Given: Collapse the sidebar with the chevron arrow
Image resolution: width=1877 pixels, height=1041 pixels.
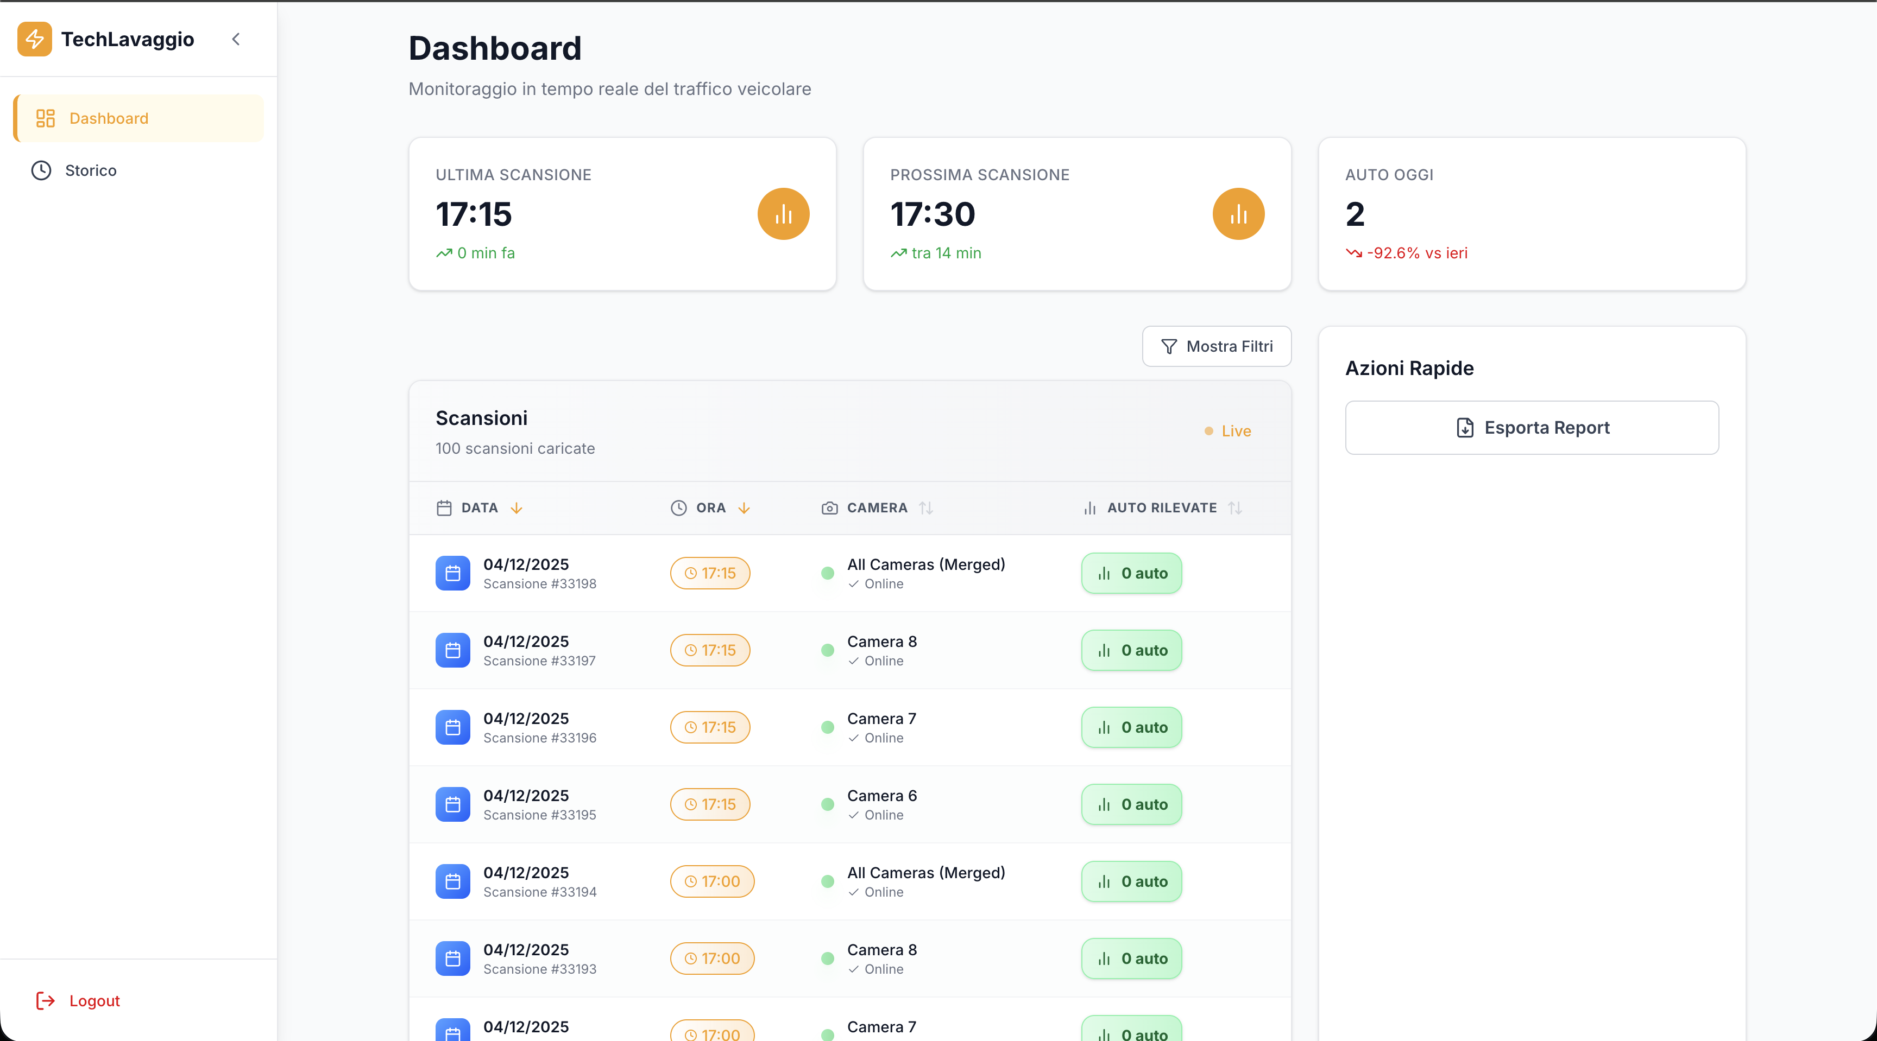Looking at the screenshot, I should pyautogui.click(x=235, y=39).
